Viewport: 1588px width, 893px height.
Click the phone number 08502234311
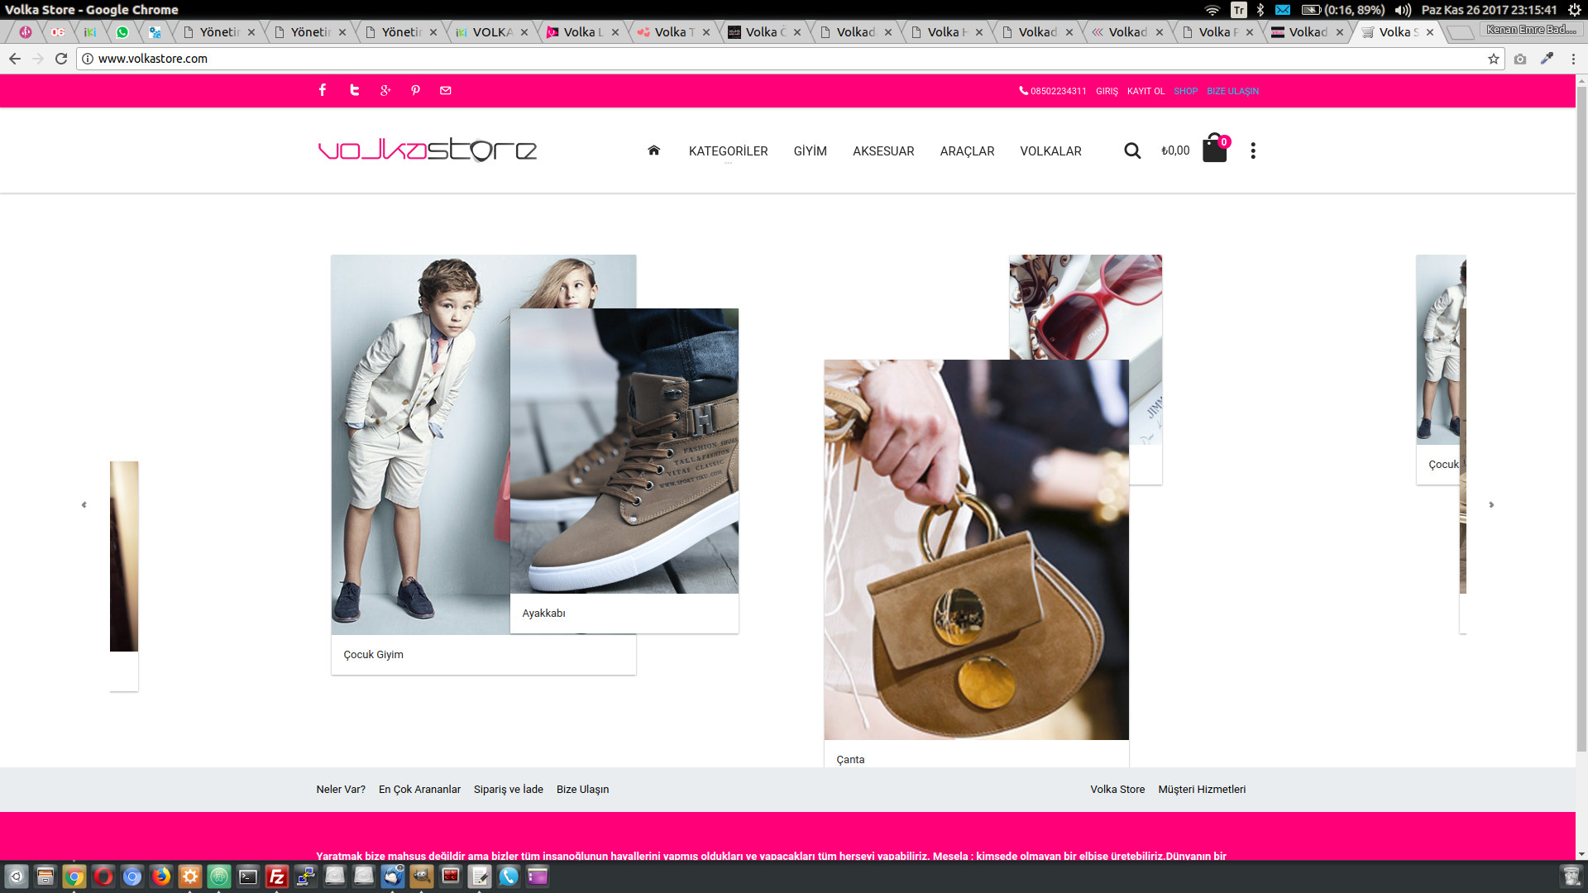pyautogui.click(x=1058, y=91)
